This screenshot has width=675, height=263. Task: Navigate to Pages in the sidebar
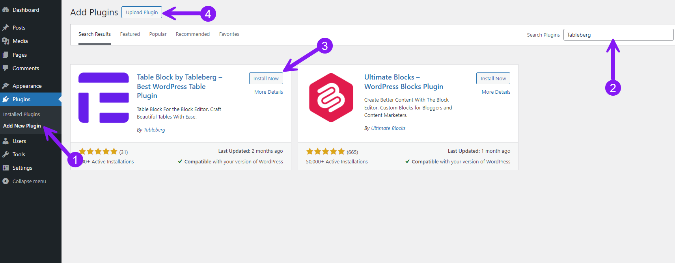(31, 55)
